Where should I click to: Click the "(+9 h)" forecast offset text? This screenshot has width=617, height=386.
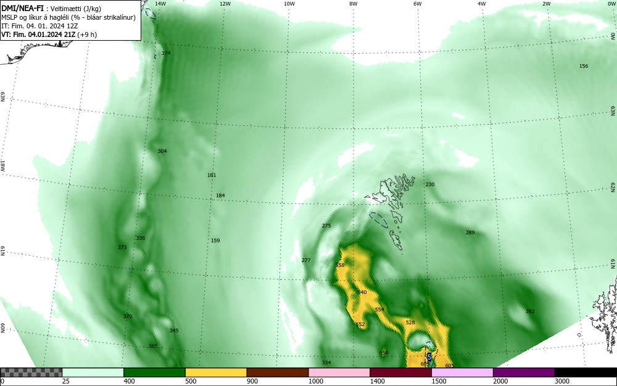87,35
